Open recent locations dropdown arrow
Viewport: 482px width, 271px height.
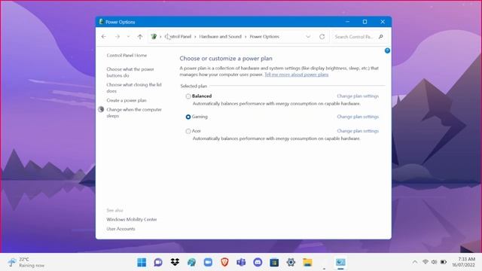point(128,37)
